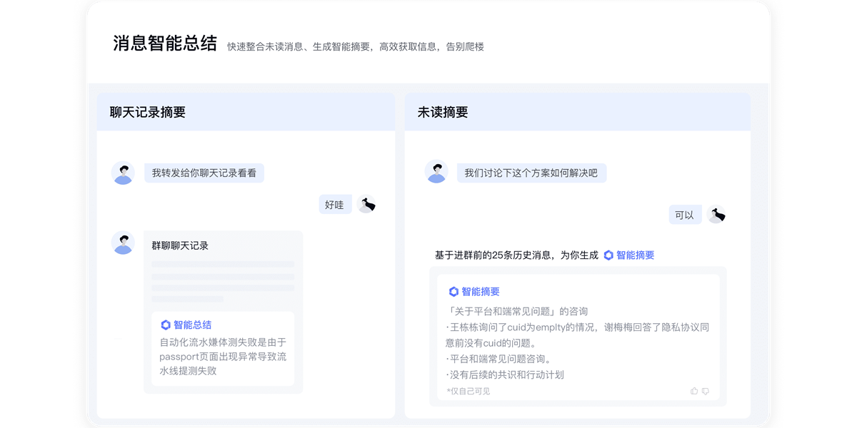Click the hexagon icon beside 智能总结

[166, 325]
